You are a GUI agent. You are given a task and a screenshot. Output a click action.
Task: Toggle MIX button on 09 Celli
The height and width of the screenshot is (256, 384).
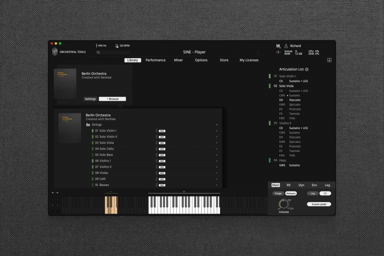tap(162, 179)
